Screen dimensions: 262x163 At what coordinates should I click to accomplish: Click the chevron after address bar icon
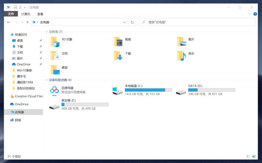point(38,22)
